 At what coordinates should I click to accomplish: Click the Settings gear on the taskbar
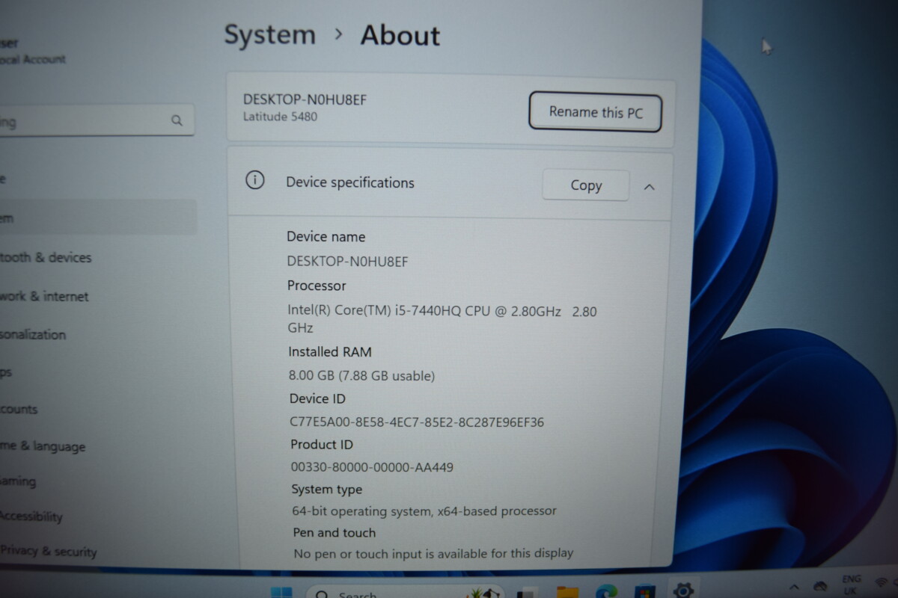tap(683, 591)
